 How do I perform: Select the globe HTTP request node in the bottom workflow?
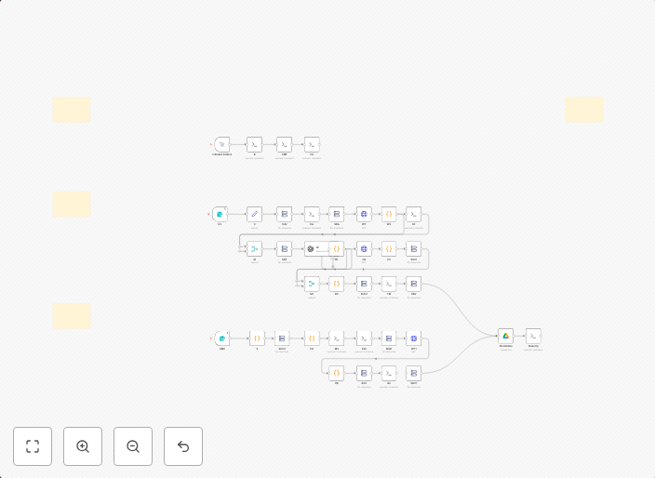(x=413, y=339)
